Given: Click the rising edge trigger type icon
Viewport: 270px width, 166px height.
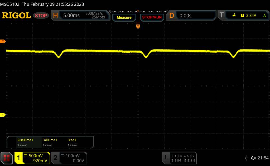Looking at the screenshot, I should [234, 16].
